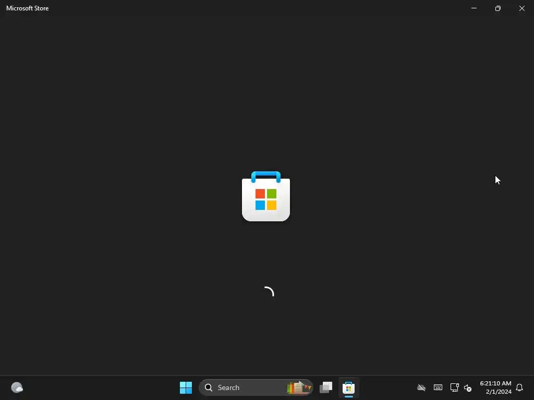Open the touch keyboard tray icon
The width and height of the screenshot is (534, 400).
[x=438, y=387]
